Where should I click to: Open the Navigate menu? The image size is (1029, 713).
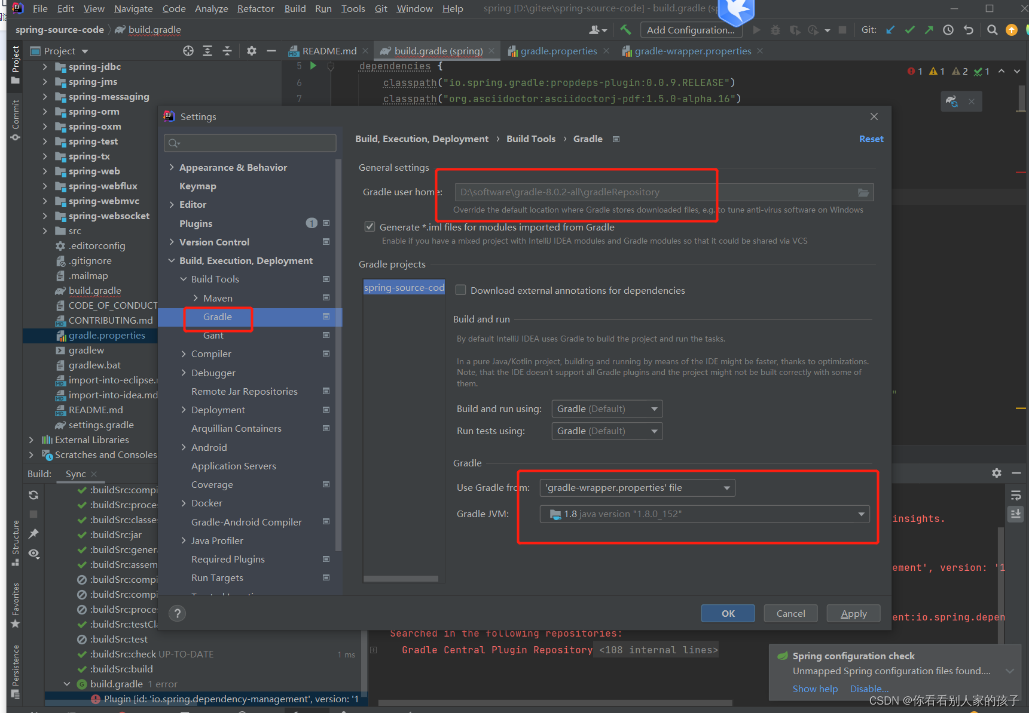click(x=133, y=8)
